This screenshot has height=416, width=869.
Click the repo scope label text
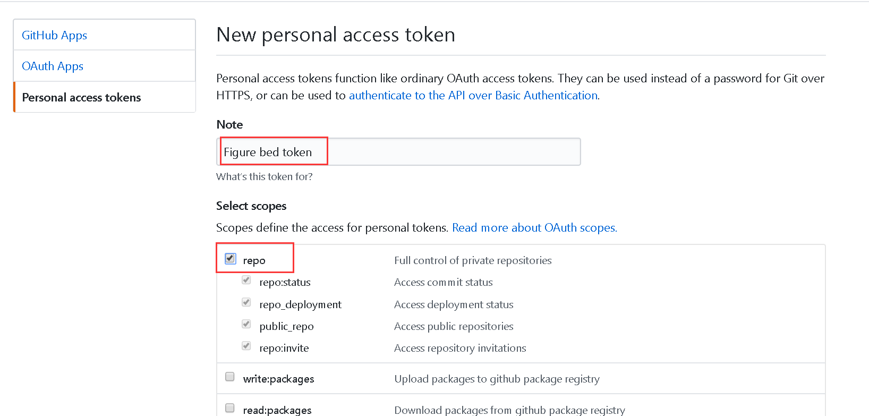(254, 260)
